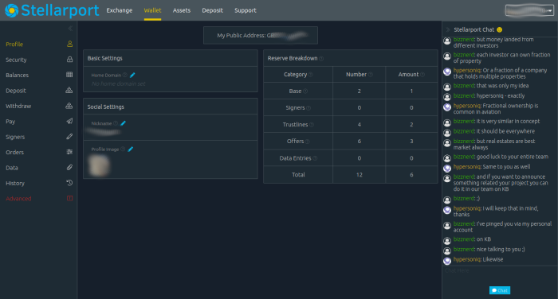Open the Support tab
The width and height of the screenshot is (558, 299).
(x=246, y=10)
